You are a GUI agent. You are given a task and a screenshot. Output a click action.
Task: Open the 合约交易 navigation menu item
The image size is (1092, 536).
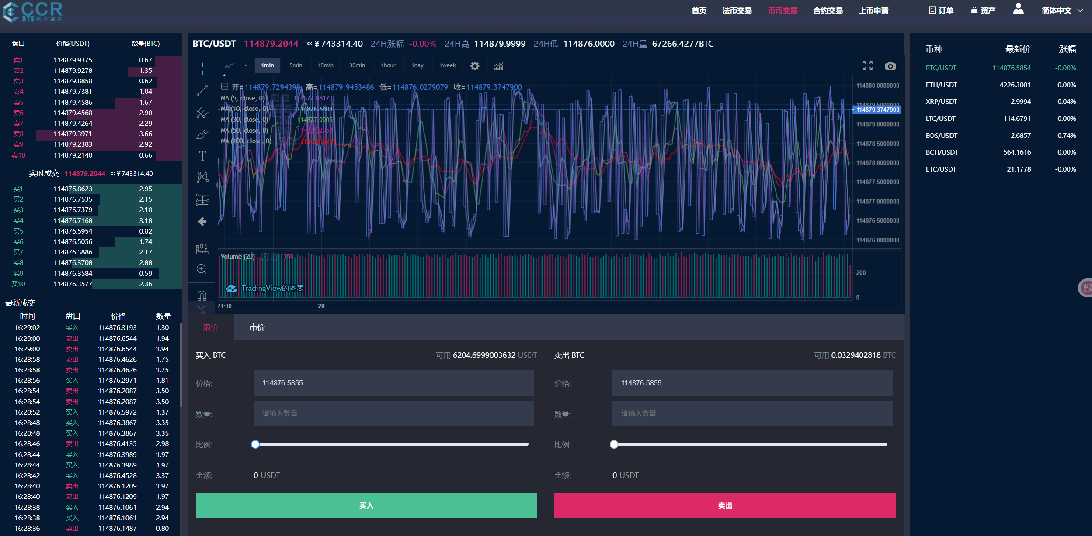pos(828,10)
